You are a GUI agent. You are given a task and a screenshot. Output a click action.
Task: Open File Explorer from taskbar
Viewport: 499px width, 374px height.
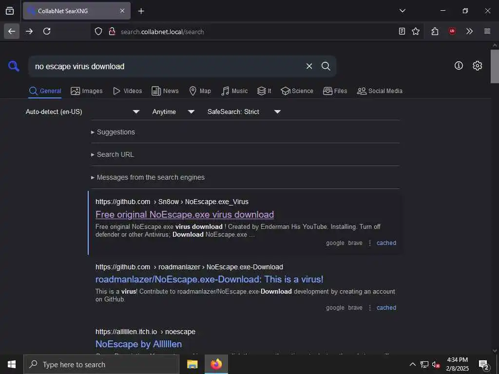[192, 364]
